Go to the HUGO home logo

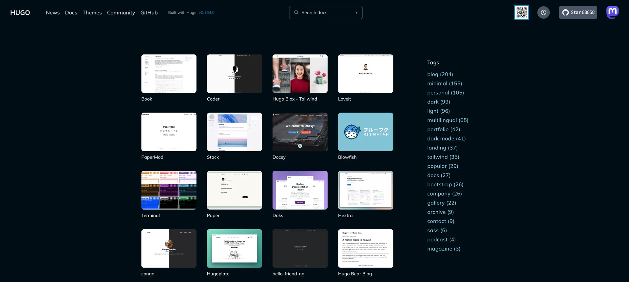point(20,12)
